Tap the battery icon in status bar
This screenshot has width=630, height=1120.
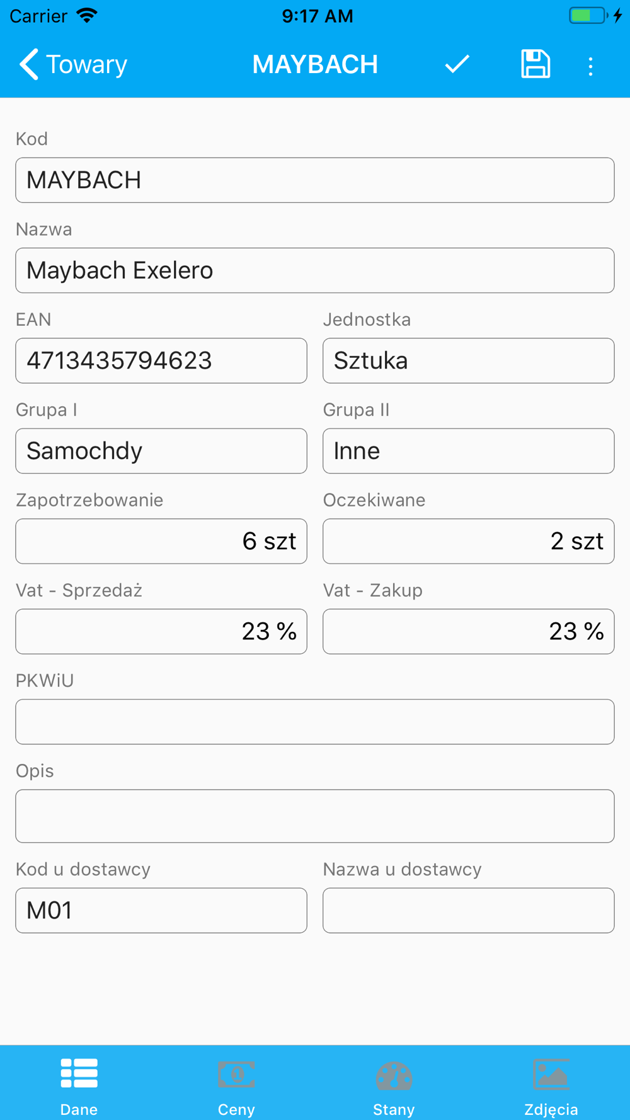588,16
